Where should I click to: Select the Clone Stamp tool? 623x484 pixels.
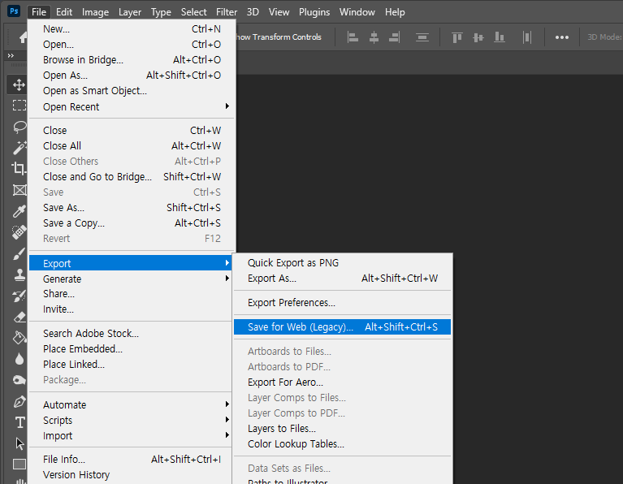[19, 274]
